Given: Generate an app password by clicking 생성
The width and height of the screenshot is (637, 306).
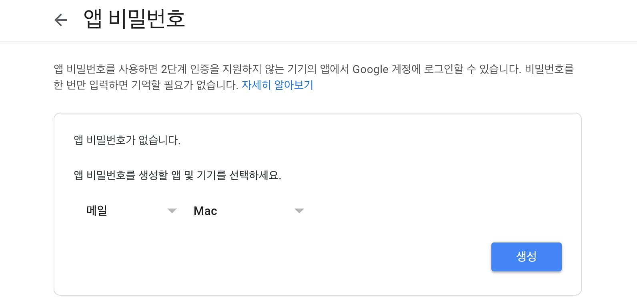Looking at the screenshot, I should click(x=526, y=256).
